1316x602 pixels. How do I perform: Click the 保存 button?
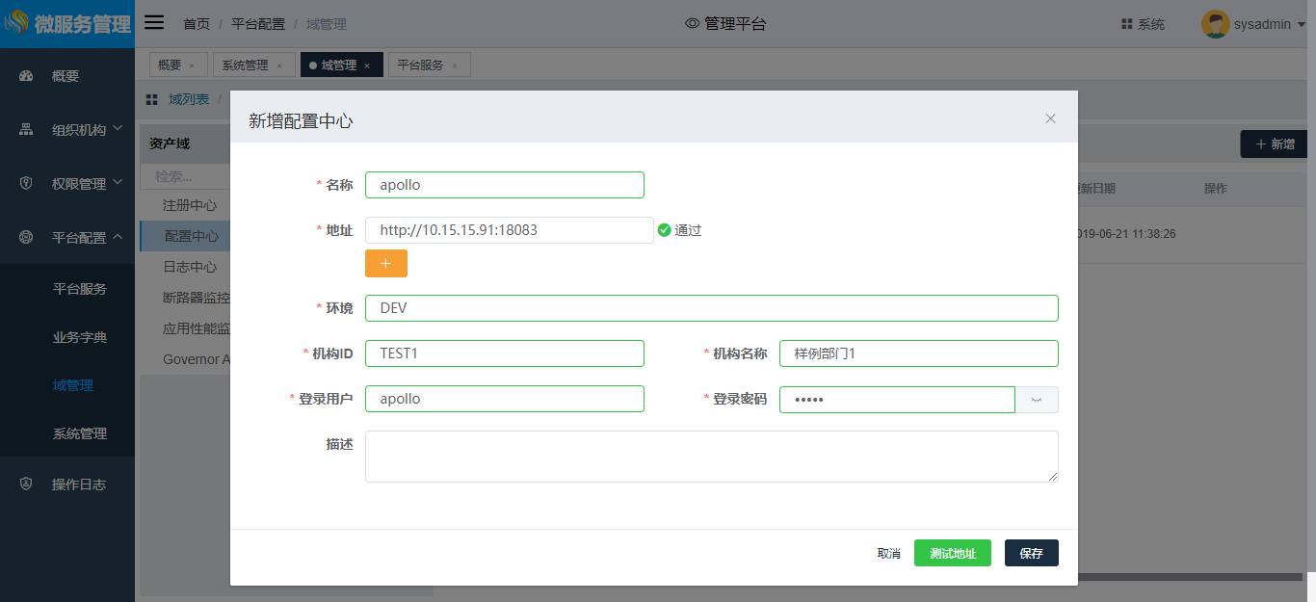coord(1031,553)
